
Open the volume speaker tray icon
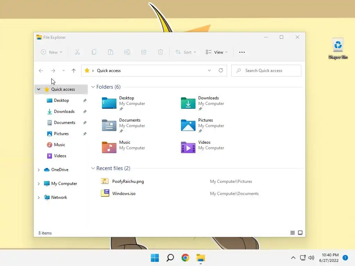pyautogui.click(x=311, y=258)
